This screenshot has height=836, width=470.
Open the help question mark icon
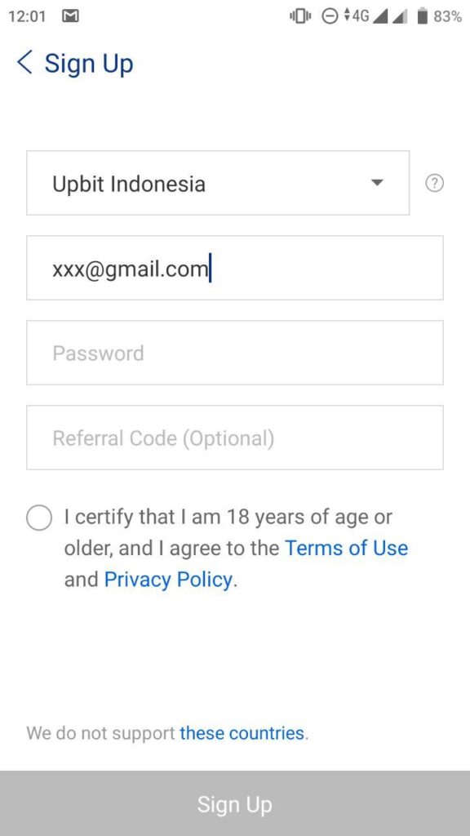435,184
